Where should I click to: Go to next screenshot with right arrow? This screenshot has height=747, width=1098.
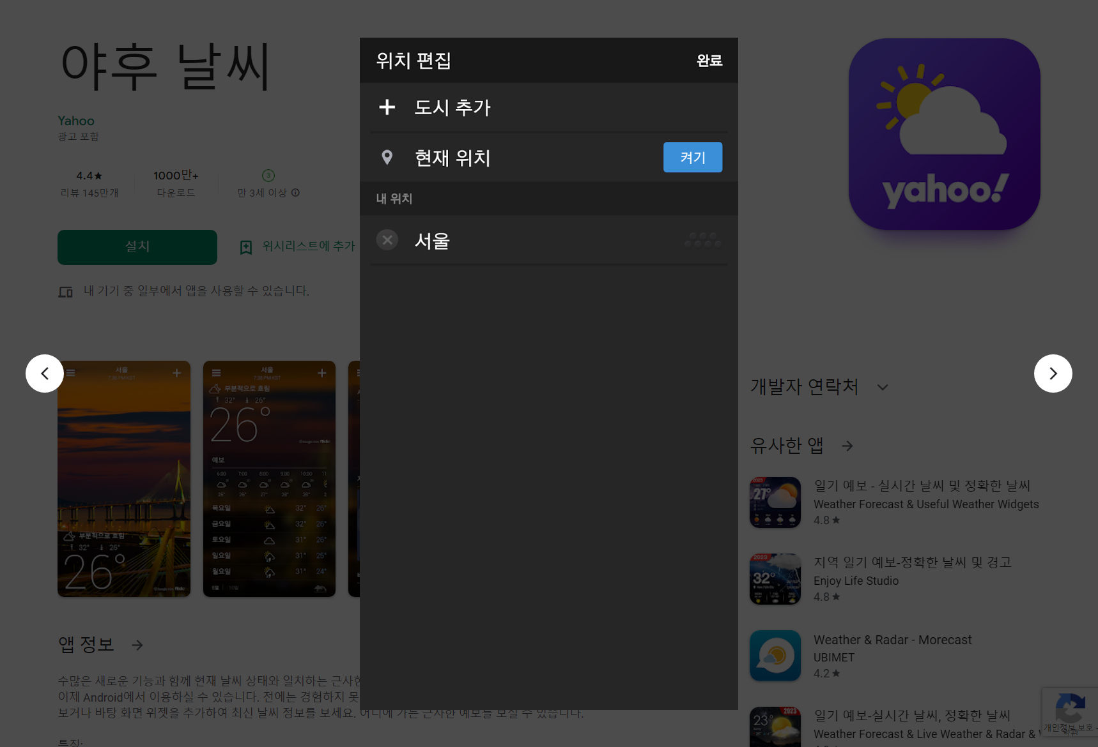(x=1053, y=373)
